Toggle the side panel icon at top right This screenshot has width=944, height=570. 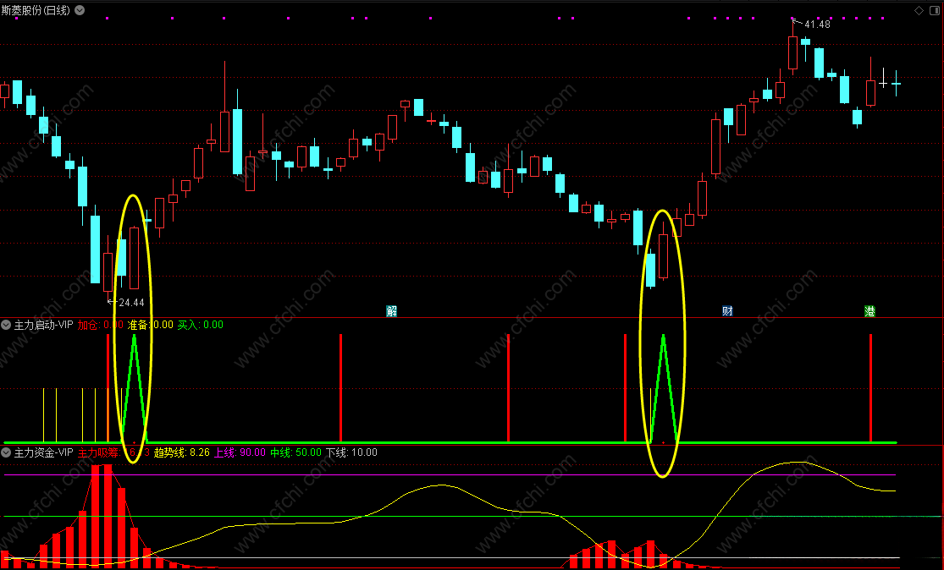pyautogui.click(x=936, y=10)
